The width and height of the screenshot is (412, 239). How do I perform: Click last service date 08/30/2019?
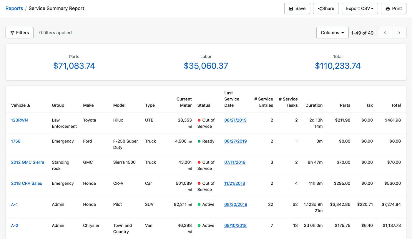[235, 204]
